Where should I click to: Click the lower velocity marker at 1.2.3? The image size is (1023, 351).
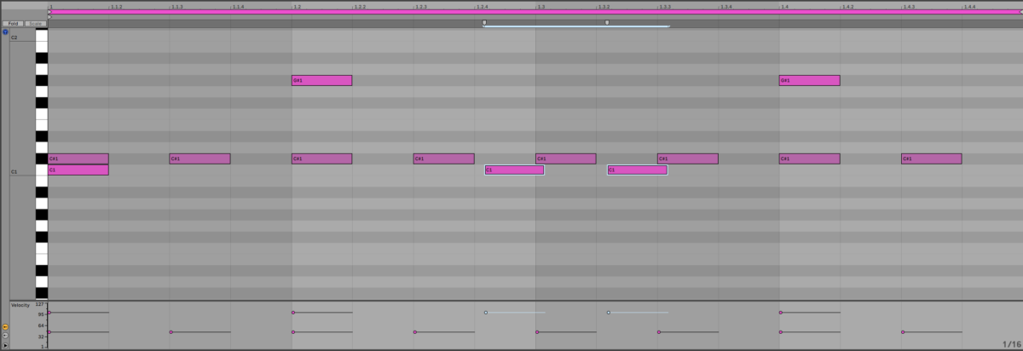pyautogui.click(x=415, y=332)
